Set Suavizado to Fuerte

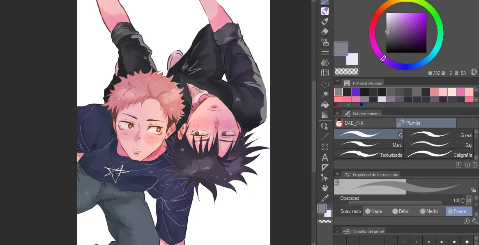click(459, 211)
